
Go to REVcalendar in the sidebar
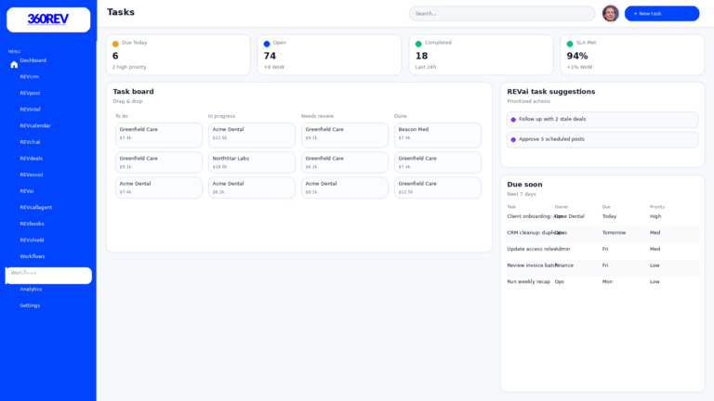35,125
